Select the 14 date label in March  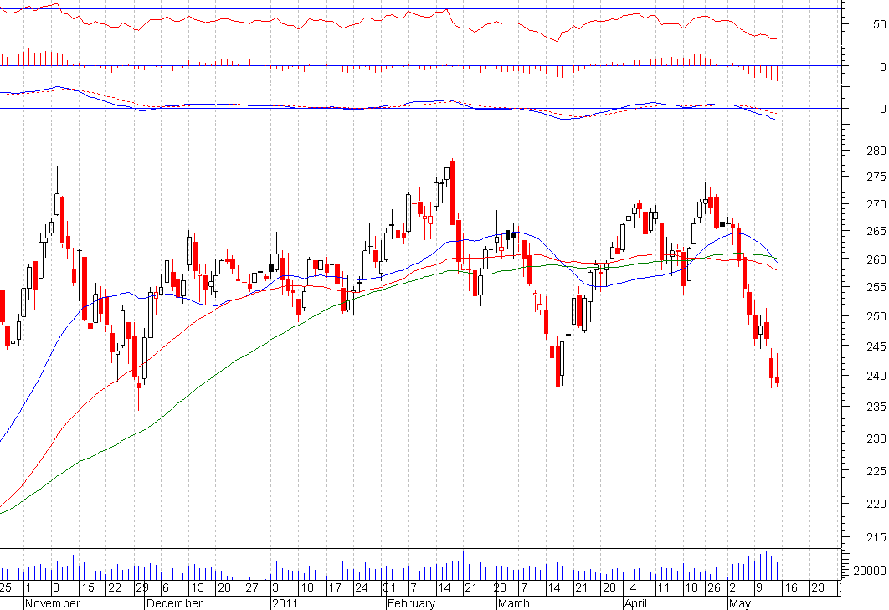tap(554, 588)
